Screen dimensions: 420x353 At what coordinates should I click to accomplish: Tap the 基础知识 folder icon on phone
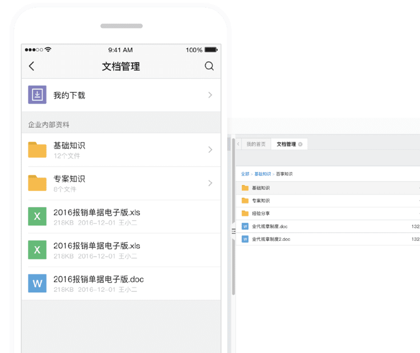pyautogui.click(x=38, y=150)
